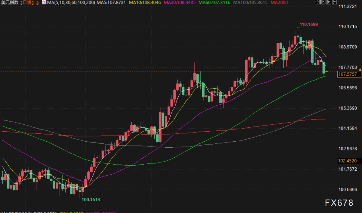Click the crosshair cursor icon in top-right toolbar
This screenshot has height=213, width=362.
coord(317,2)
